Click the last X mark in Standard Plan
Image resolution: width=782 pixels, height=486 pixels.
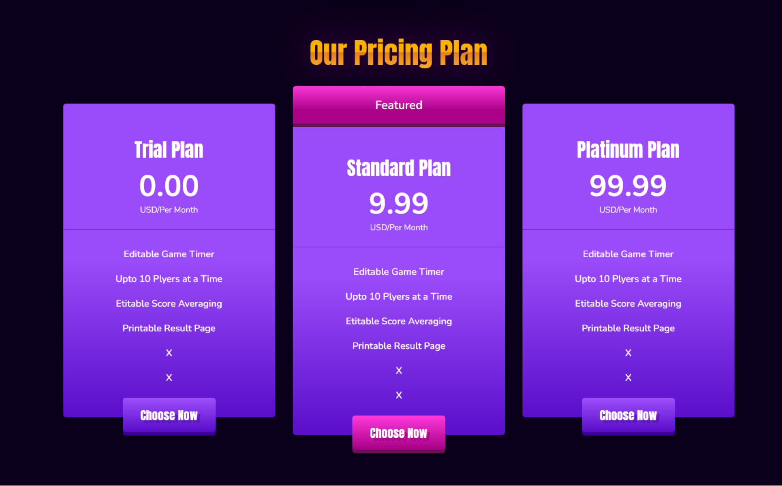tap(399, 395)
